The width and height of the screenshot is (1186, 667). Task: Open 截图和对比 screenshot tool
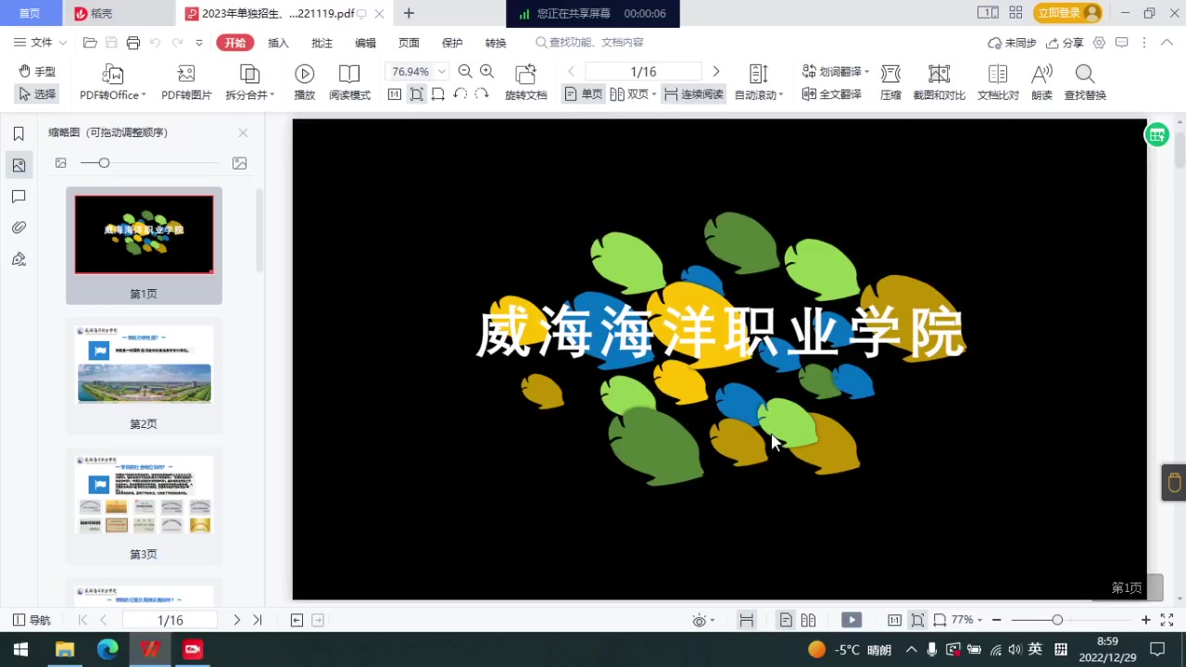(939, 82)
